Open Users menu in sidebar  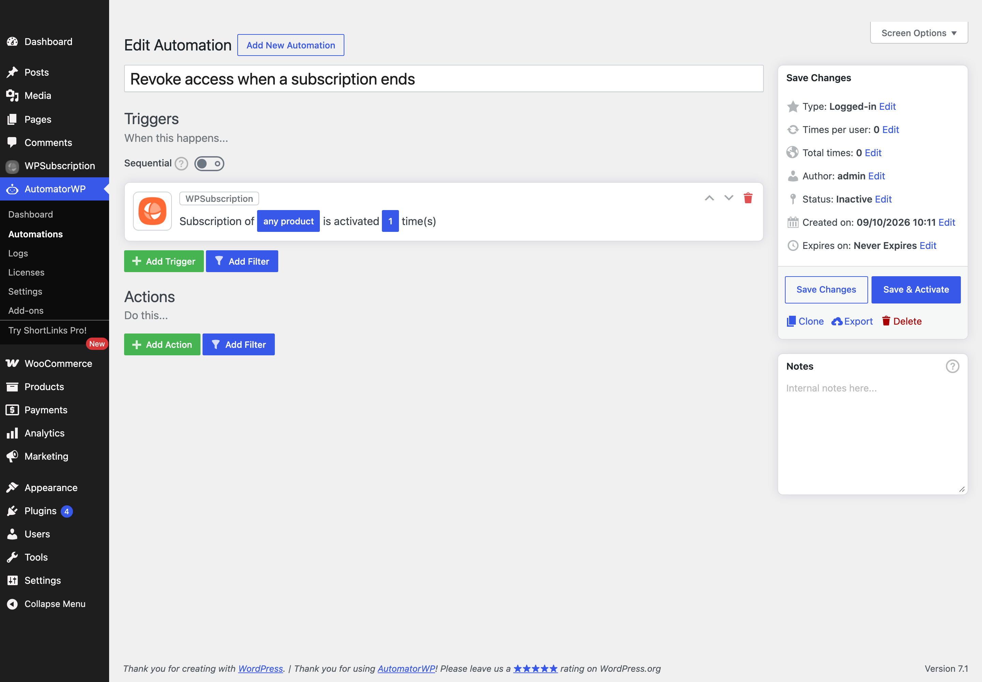tap(54, 534)
